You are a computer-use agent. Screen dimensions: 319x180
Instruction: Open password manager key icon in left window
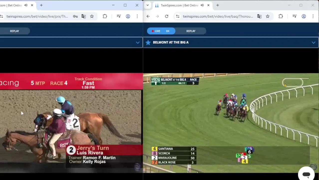click(x=75, y=16)
